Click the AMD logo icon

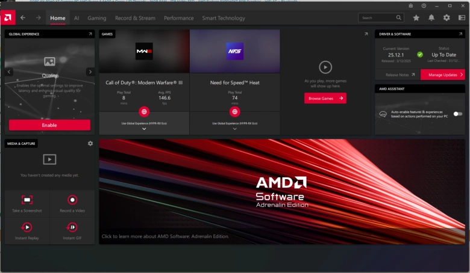point(8,18)
